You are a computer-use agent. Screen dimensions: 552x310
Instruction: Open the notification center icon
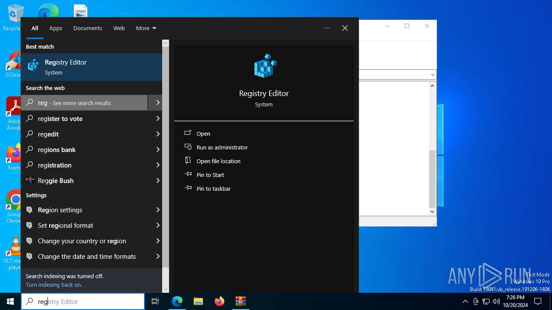[x=538, y=301]
